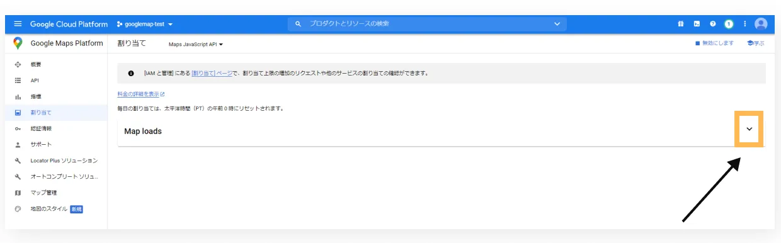781x243 pixels.
Task: Expand the search bar dropdown chevron
Action: click(557, 24)
